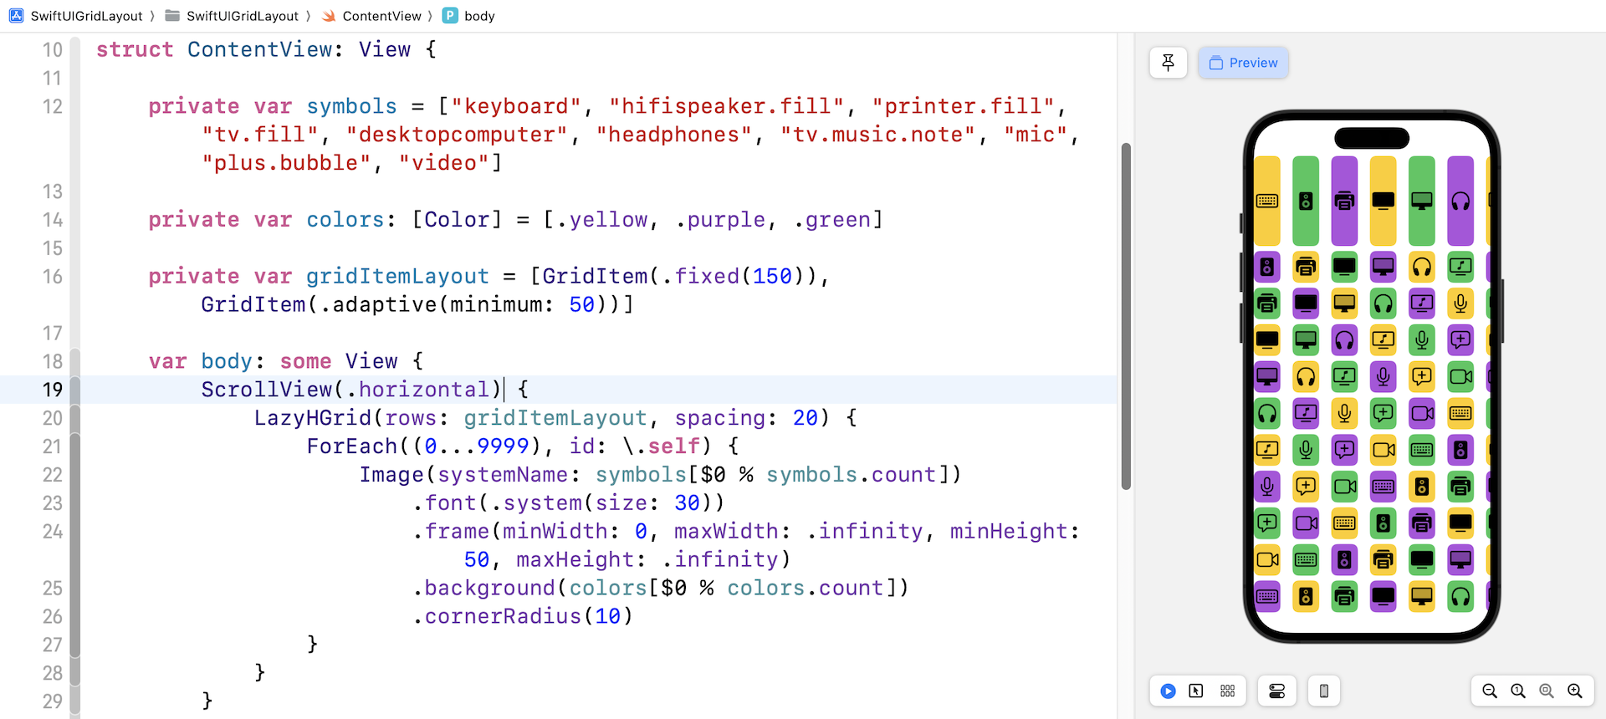Screen dimensions: 1606x719
Task: Open the SwiftUIGridLayout folder breadcrumb
Action: coord(232,16)
